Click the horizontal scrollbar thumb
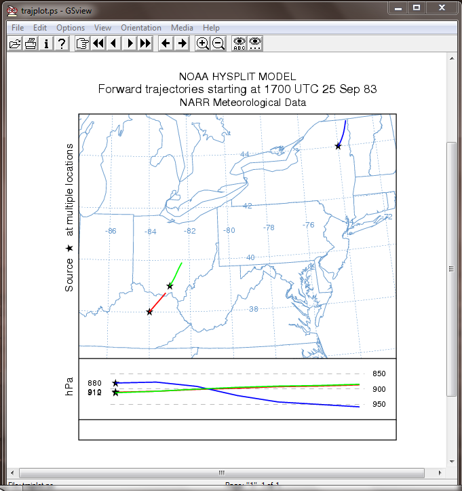Image resolution: width=462 pixels, height=491 pixels. click(222, 473)
